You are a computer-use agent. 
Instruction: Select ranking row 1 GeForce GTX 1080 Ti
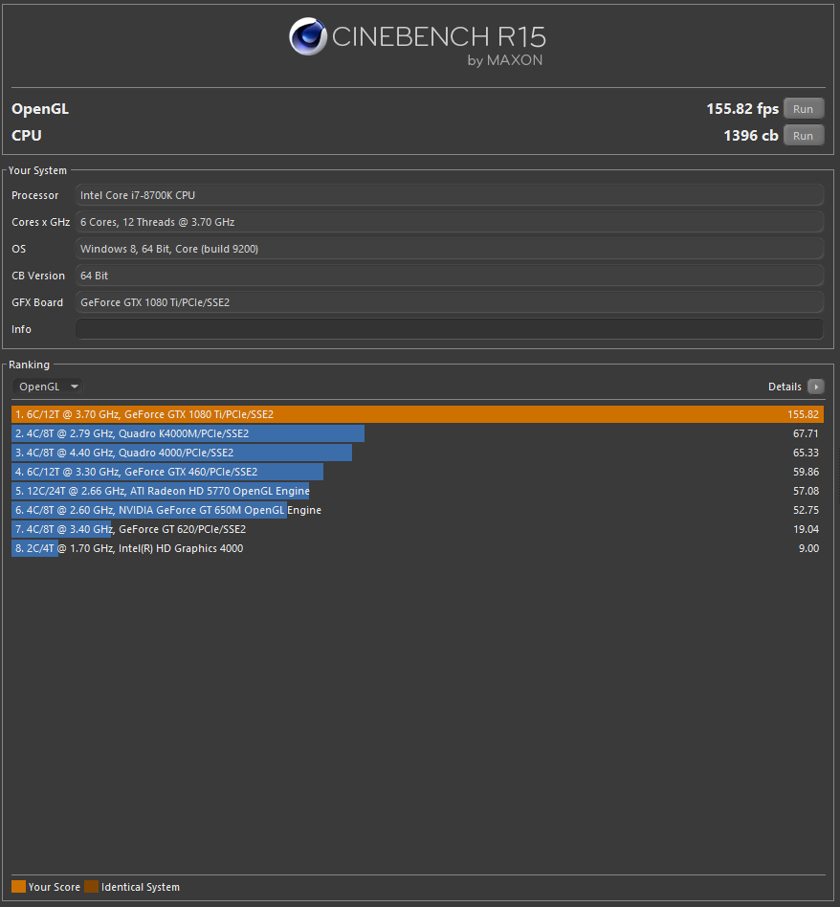417,414
